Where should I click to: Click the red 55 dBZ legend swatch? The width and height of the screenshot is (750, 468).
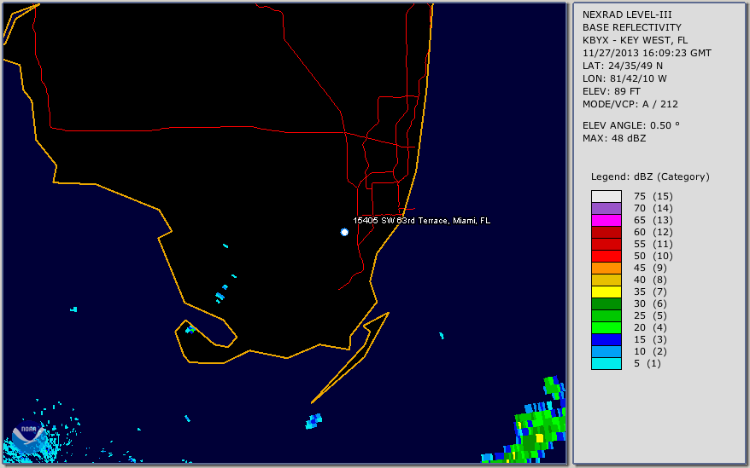tap(606, 244)
